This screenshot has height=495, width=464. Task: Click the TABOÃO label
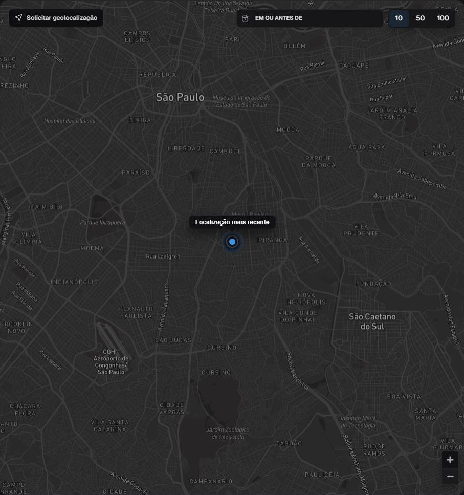[x=289, y=443]
